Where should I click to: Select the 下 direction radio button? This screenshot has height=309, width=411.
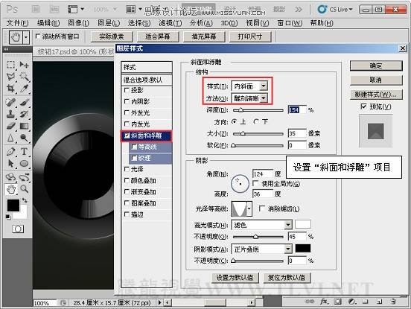256,121
